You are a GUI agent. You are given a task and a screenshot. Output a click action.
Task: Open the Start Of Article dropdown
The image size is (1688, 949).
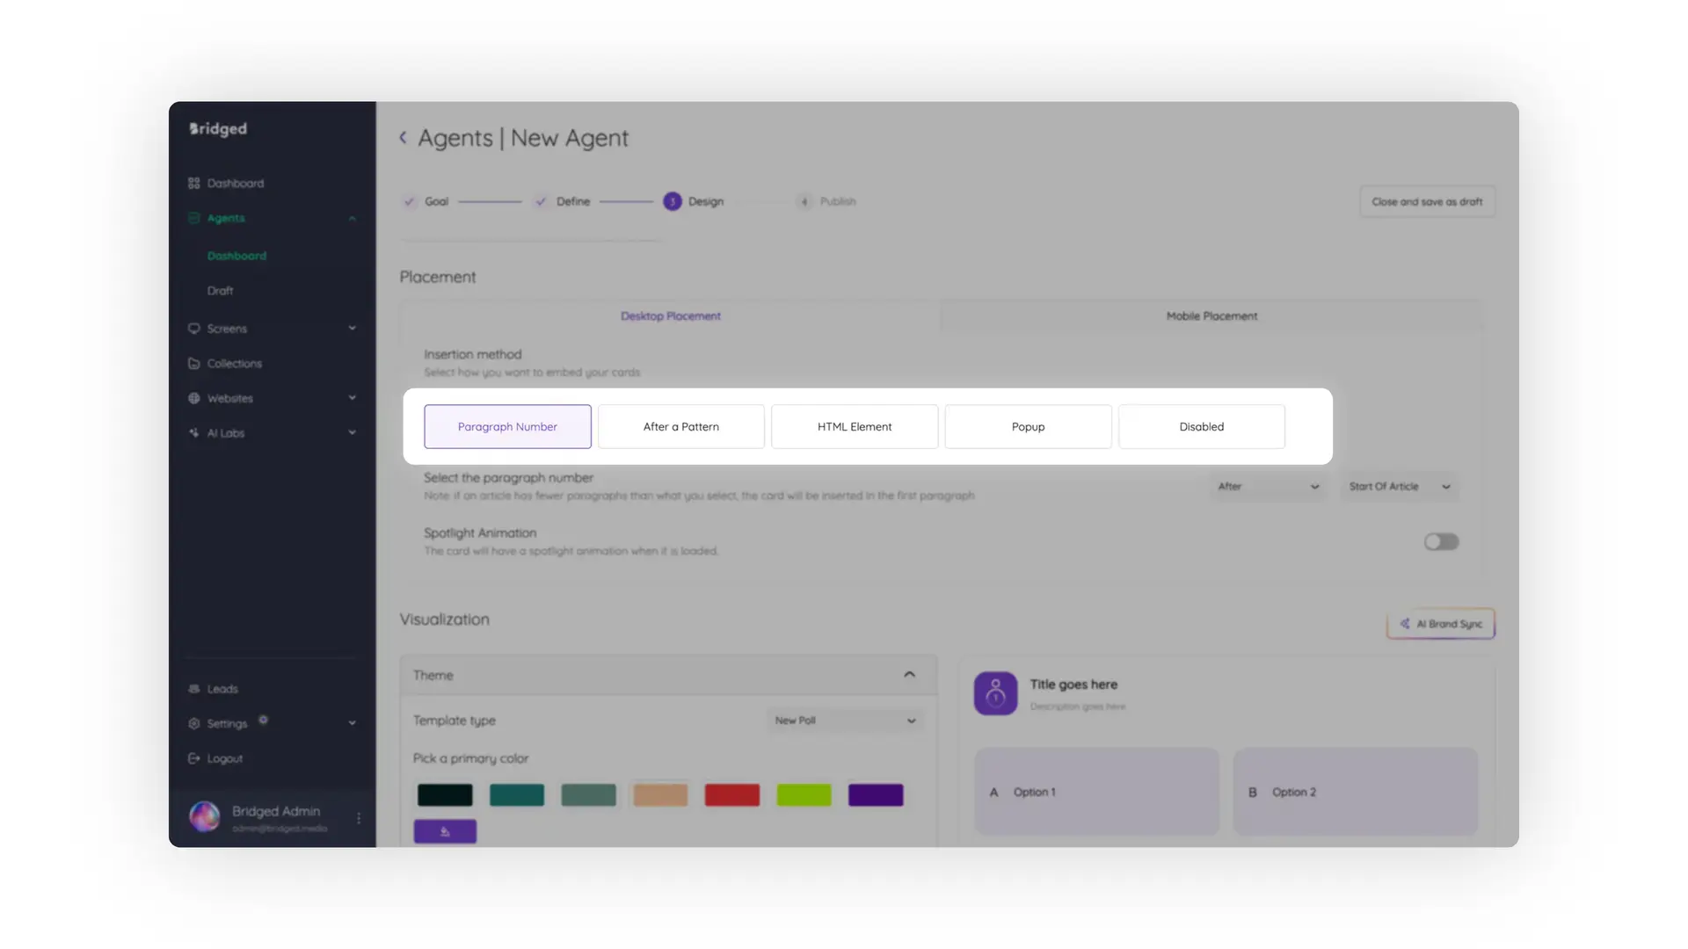point(1399,486)
